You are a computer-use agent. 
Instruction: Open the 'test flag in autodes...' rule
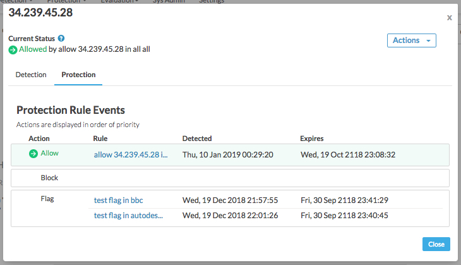(x=128, y=215)
